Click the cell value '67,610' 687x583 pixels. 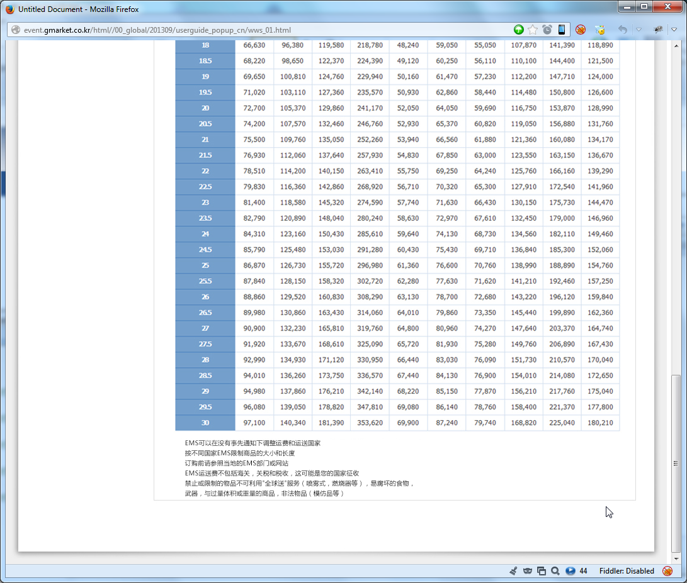pos(485,218)
